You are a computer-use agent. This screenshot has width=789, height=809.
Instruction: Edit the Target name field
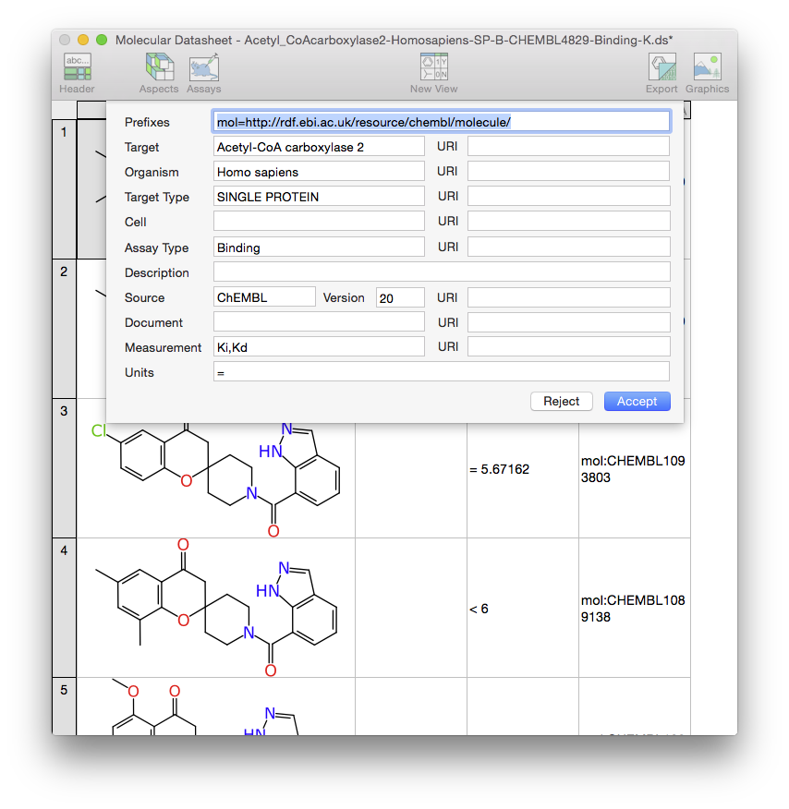[319, 147]
